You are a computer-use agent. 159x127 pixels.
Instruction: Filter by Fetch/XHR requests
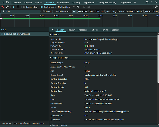pyautogui.click(x=83, y=11)
